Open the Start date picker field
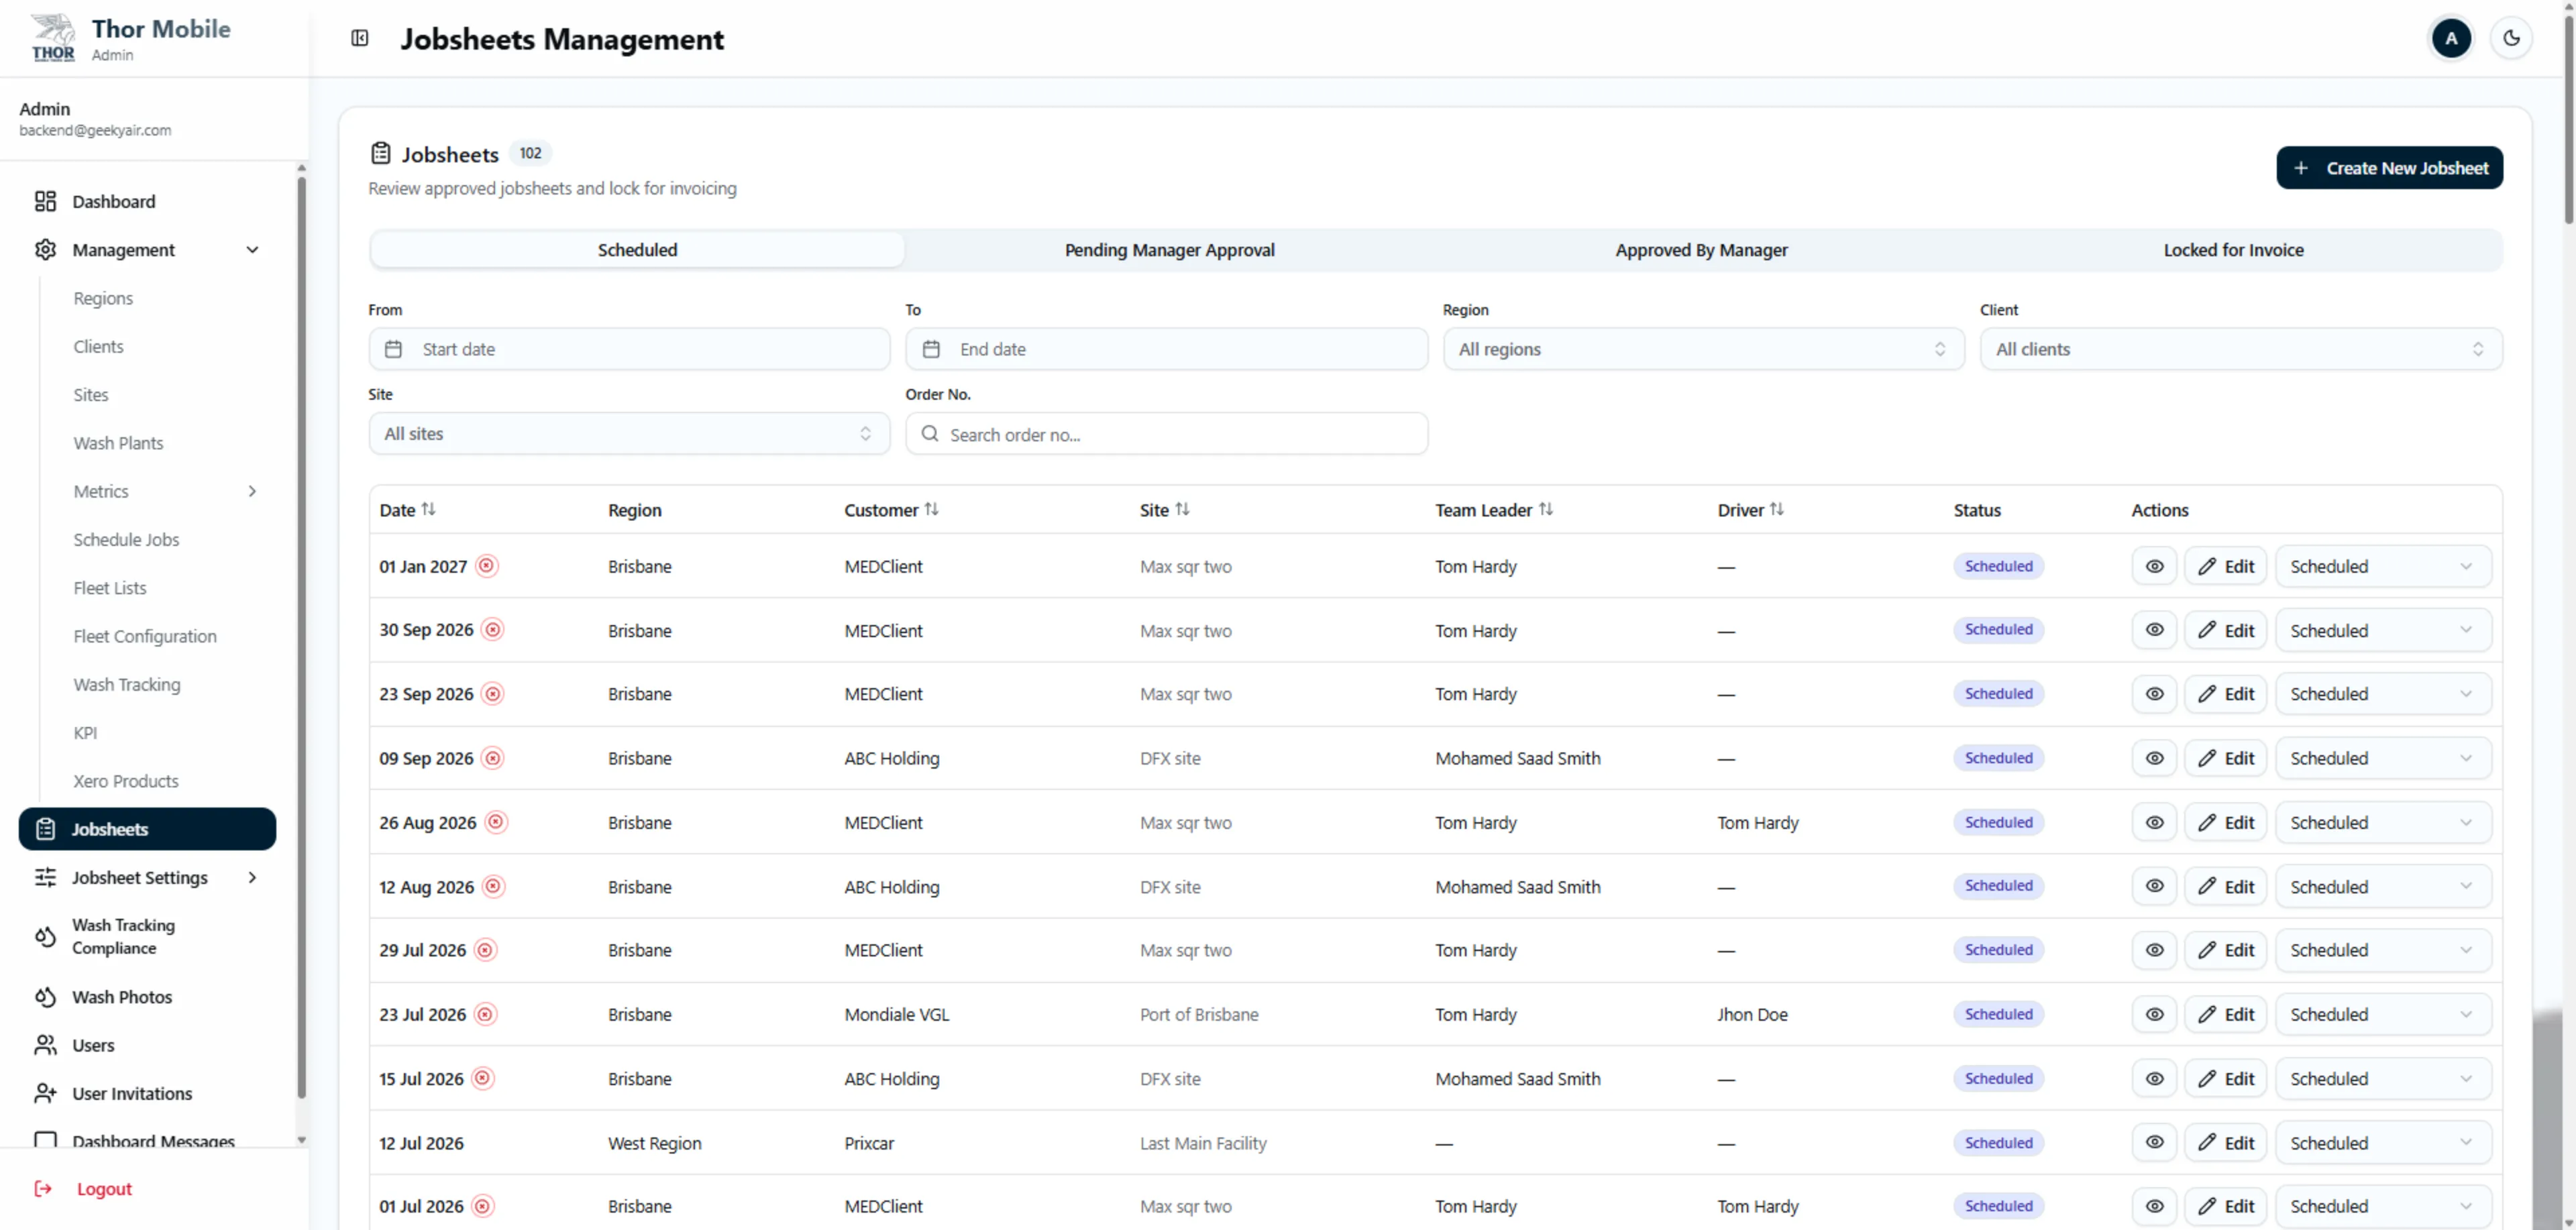The image size is (2576, 1230). point(629,349)
